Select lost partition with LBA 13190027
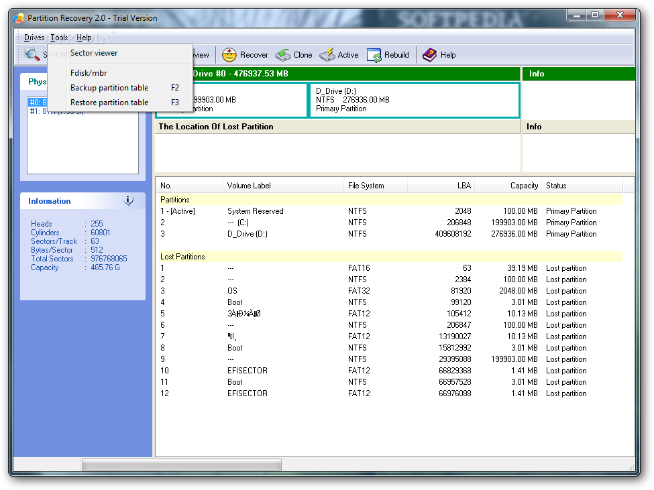Viewport: 654px width, 490px height. coord(390,336)
